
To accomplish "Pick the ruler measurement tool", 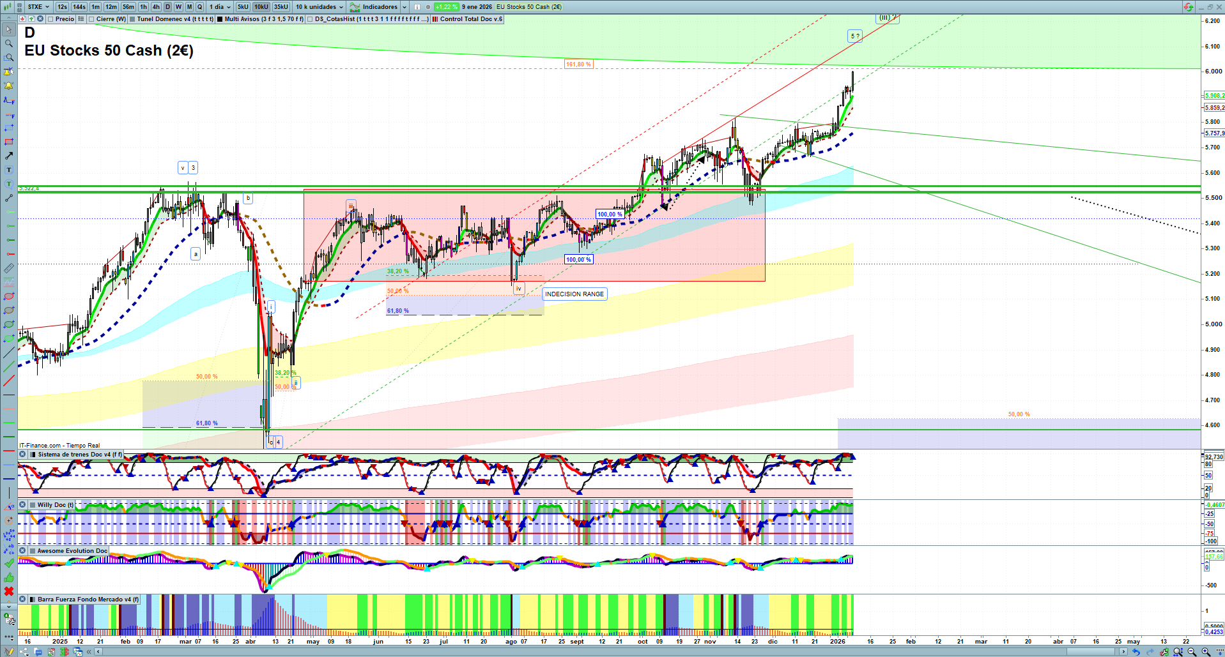I will [9, 268].
